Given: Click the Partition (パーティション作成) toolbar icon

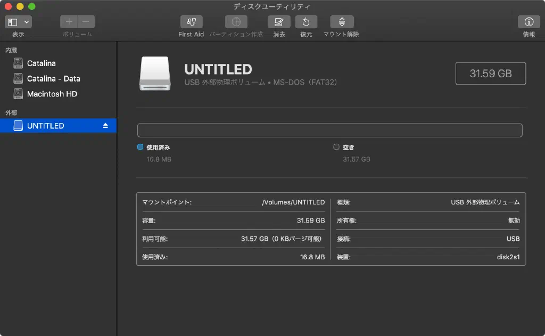Looking at the screenshot, I should pyautogui.click(x=236, y=22).
